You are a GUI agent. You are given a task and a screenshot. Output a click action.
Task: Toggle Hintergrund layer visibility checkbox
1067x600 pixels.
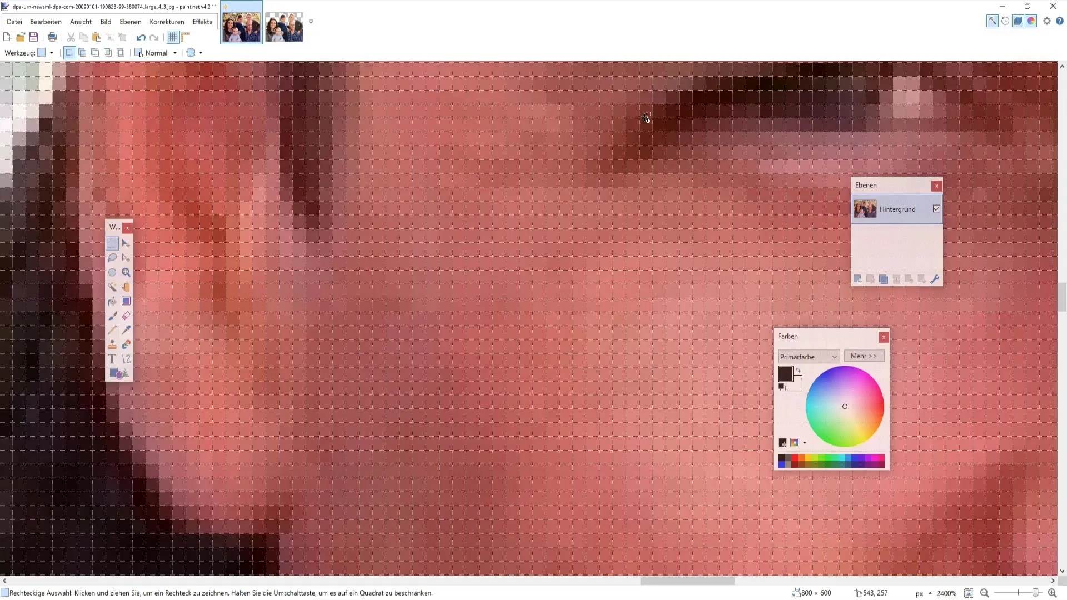pos(936,209)
